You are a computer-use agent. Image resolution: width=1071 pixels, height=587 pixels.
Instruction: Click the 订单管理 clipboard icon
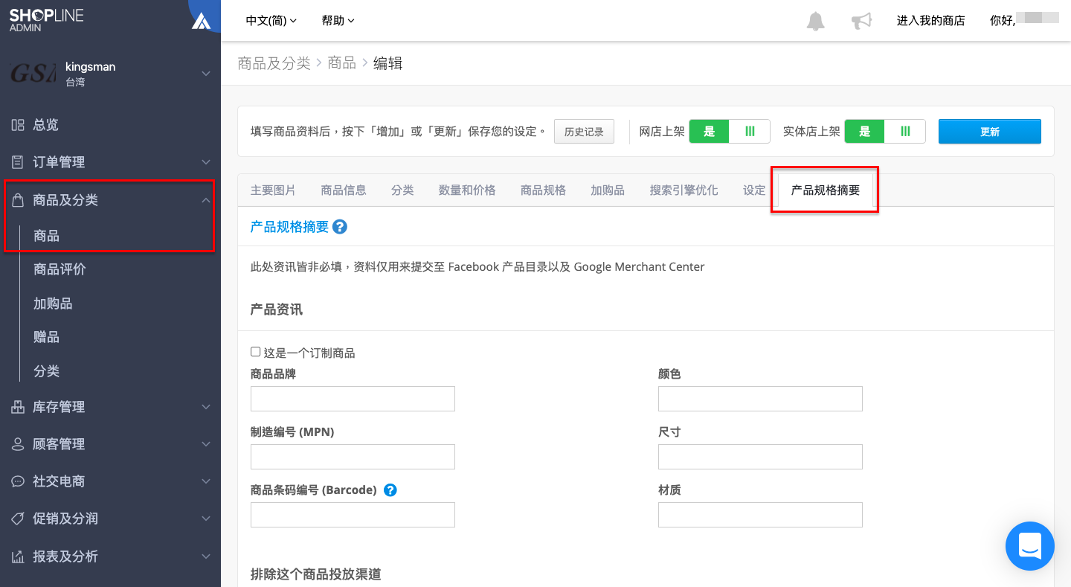click(18, 162)
